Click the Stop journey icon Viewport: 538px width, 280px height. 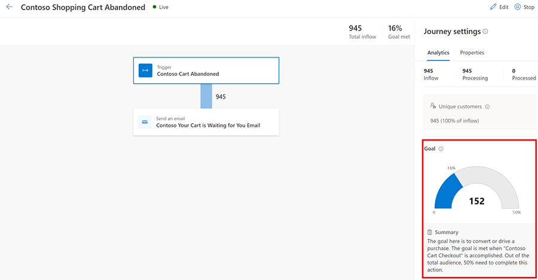518,7
